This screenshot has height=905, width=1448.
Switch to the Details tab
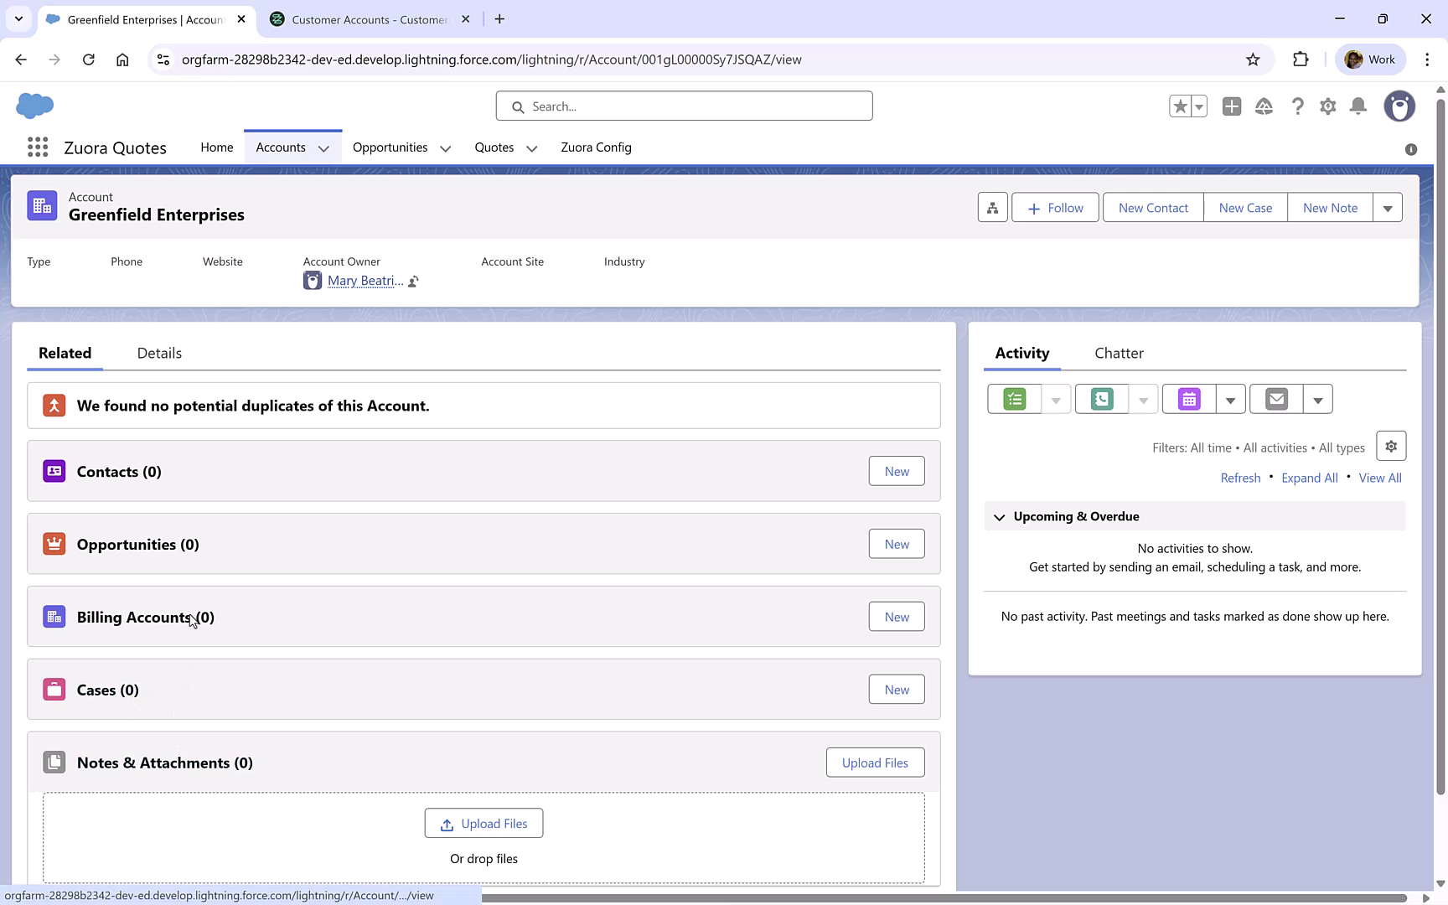click(158, 353)
